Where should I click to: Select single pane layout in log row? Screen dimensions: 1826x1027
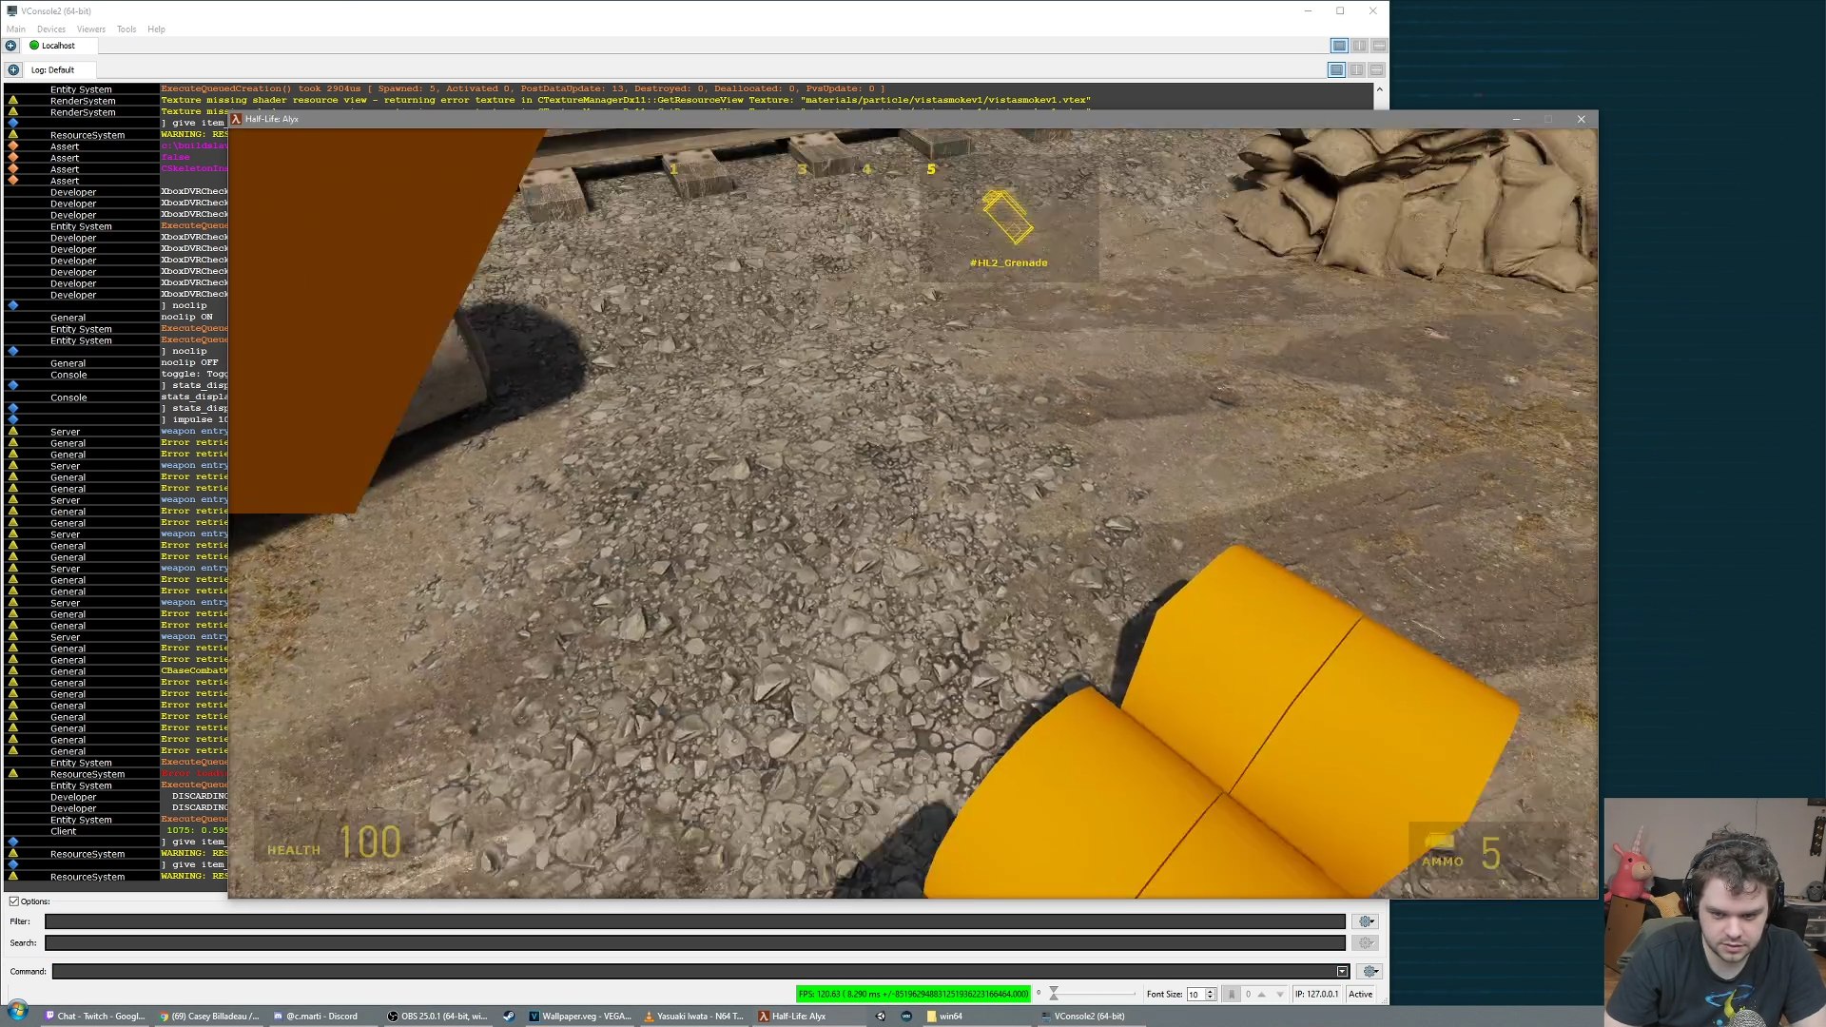[1336, 69]
